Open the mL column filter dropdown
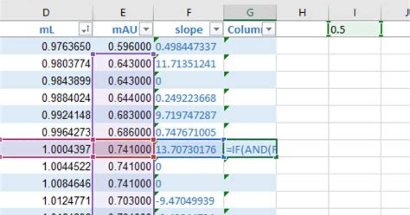 pyautogui.click(x=85, y=29)
